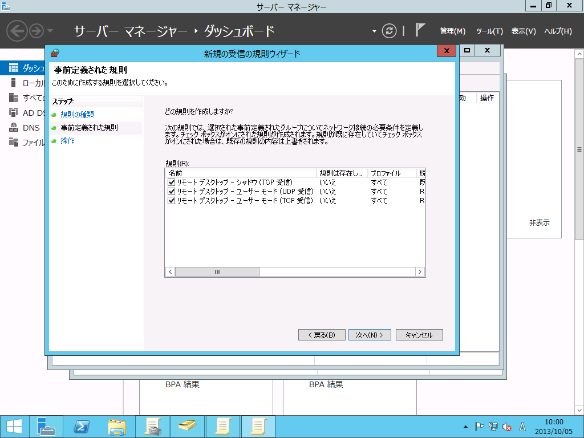The image size is (584, 438).
Task: Open the Action Center flag tray icon
Action: (x=479, y=427)
